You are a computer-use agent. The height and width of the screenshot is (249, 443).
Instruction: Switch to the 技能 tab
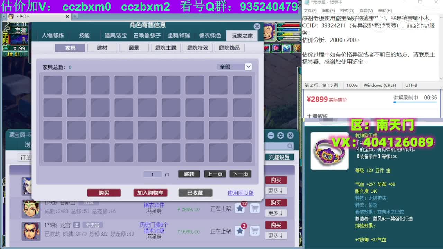(84, 35)
